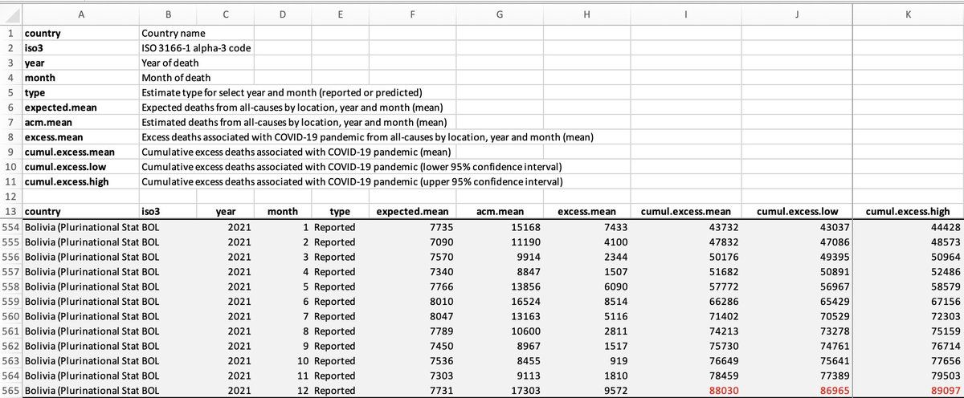Click the 'year' header in row 13

click(226, 212)
